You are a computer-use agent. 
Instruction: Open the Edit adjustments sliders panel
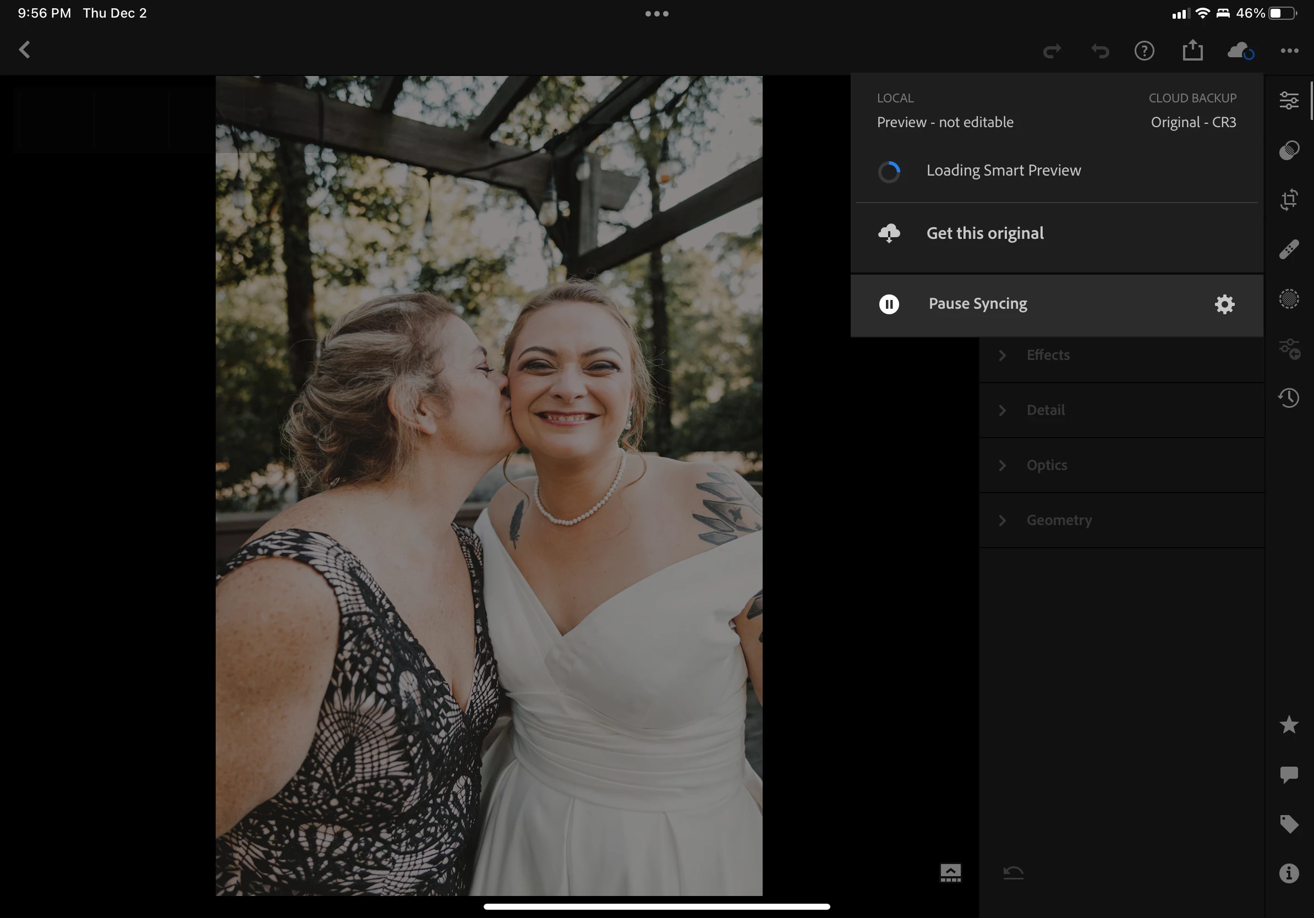click(x=1289, y=101)
